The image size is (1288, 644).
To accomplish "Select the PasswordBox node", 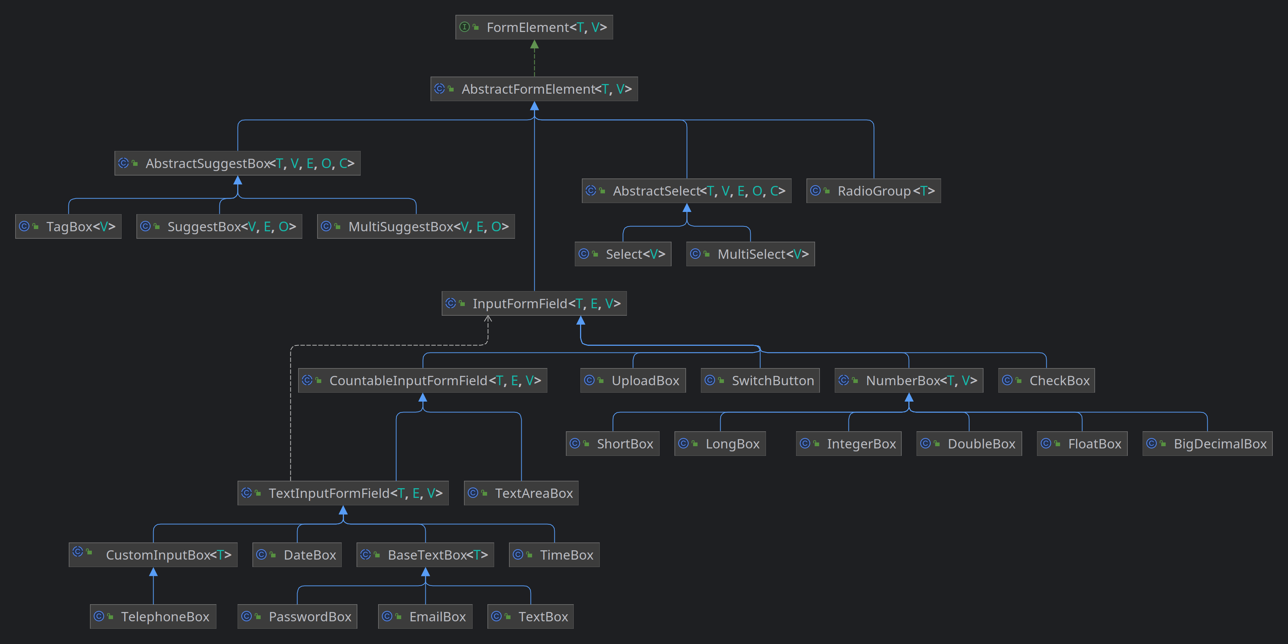I will pos(297,616).
